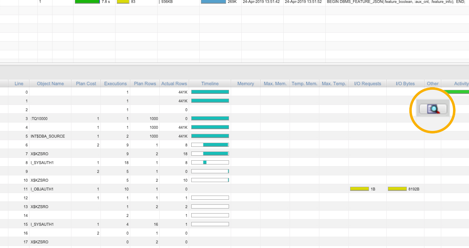
Task: Select X$KZSRO in plan line 10
Action: coord(40,180)
